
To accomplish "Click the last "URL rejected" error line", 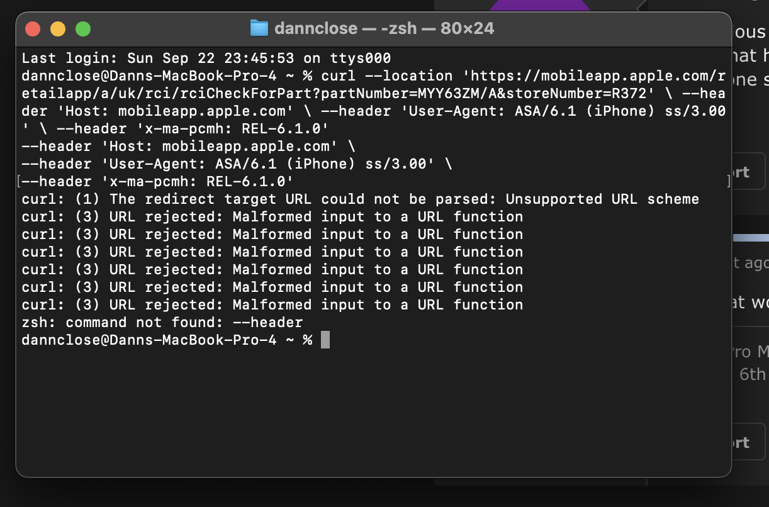I will [x=272, y=305].
